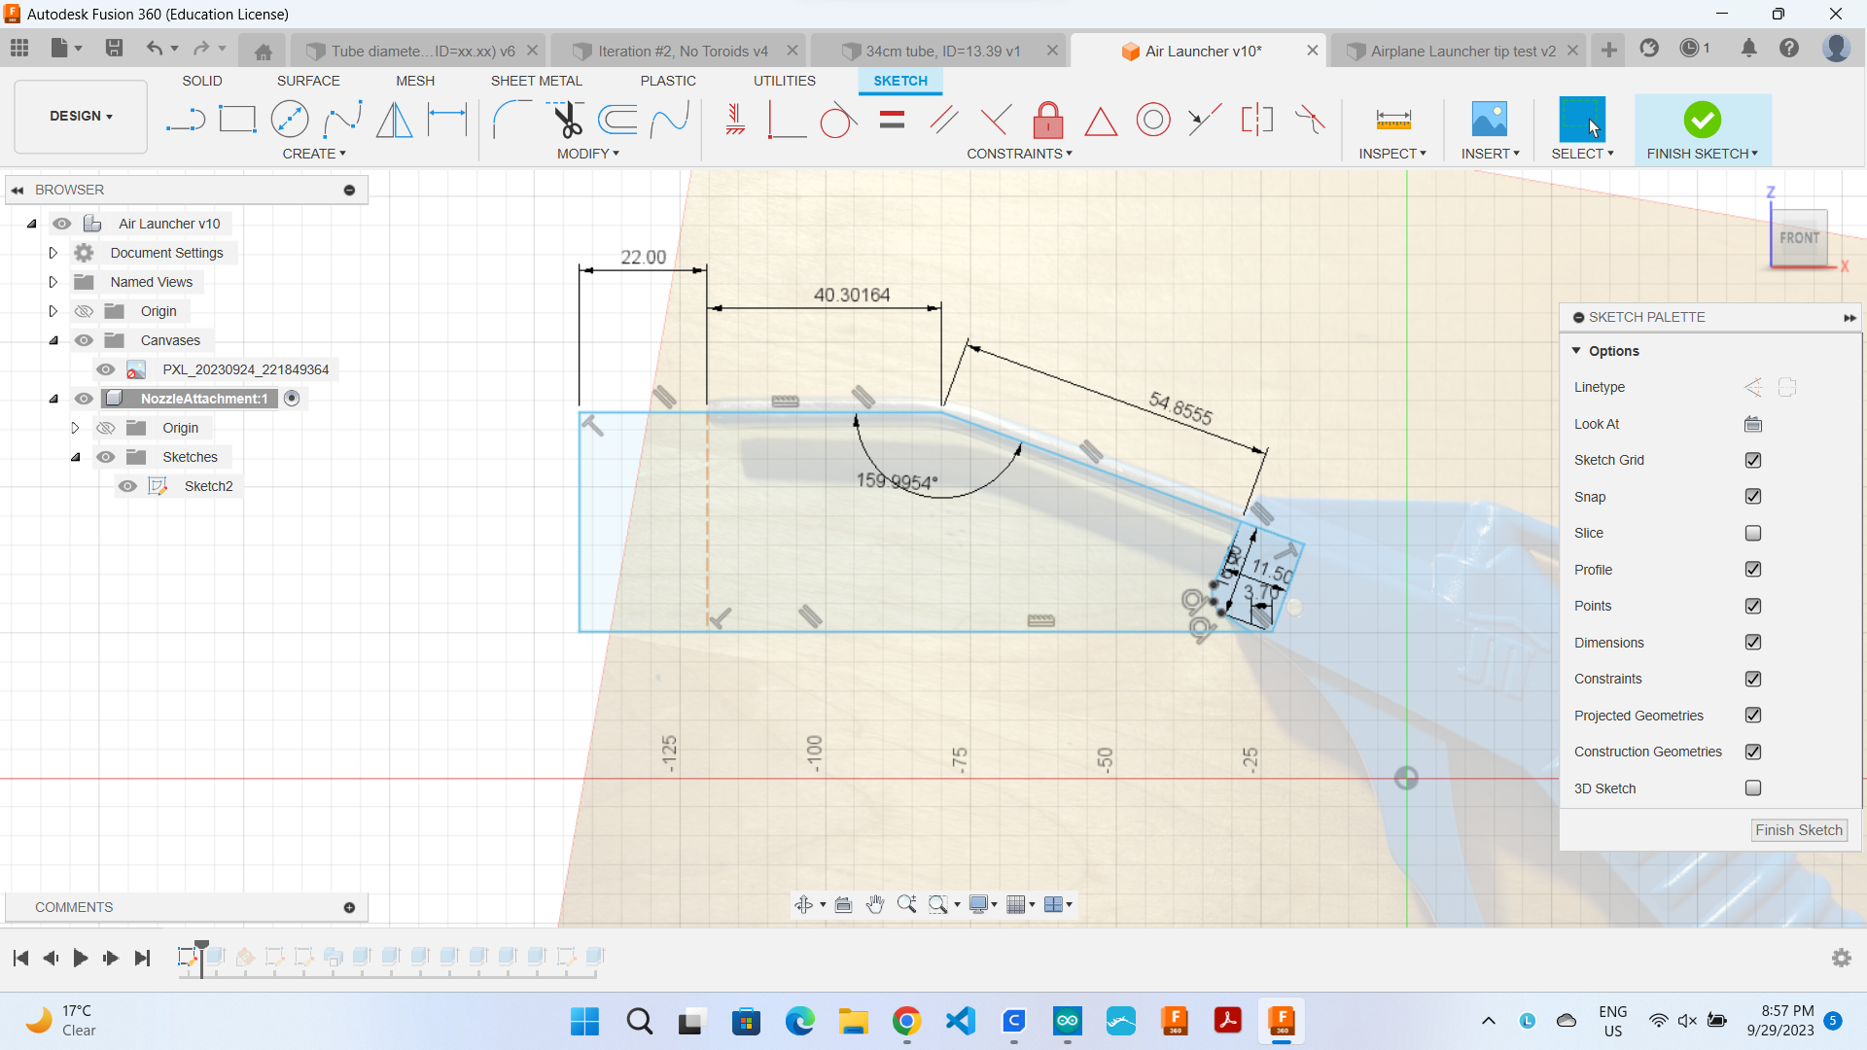
Task: Switch to the SURFACE tab
Action: (308, 81)
